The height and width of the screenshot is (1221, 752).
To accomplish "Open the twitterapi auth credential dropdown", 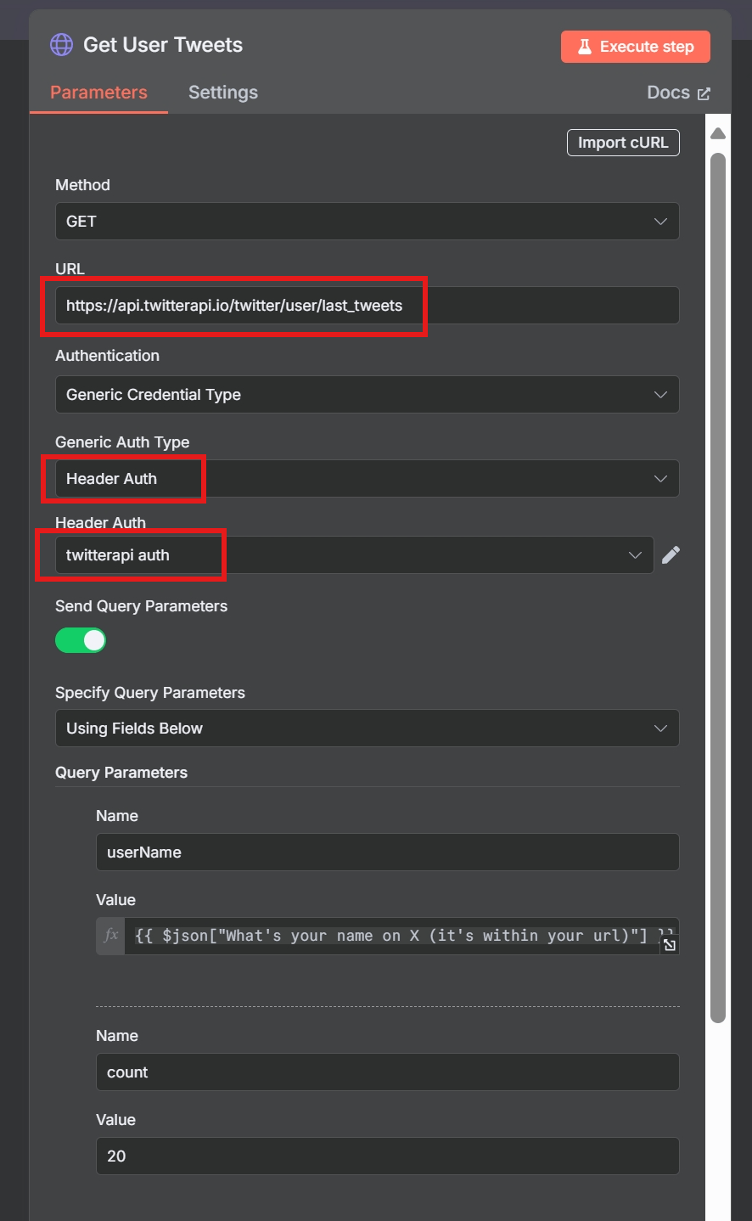I will (354, 555).
